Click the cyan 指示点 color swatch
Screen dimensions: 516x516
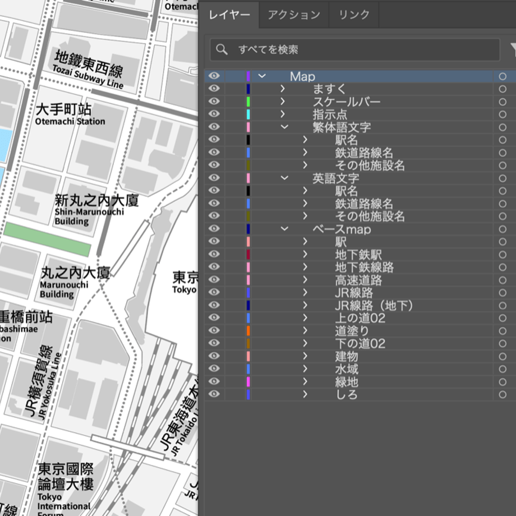pyautogui.click(x=248, y=114)
